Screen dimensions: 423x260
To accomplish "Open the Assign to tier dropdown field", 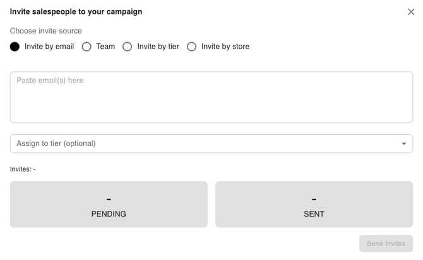I will pyautogui.click(x=202, y=144).
